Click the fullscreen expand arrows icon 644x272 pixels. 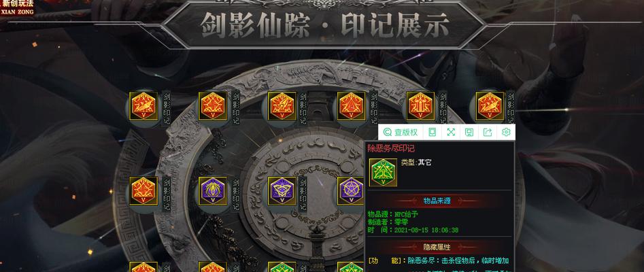[x=451, y=132]
